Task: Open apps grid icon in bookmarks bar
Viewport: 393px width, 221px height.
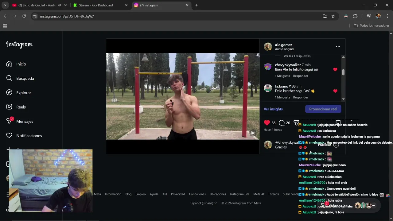Action: coord(5,26)
